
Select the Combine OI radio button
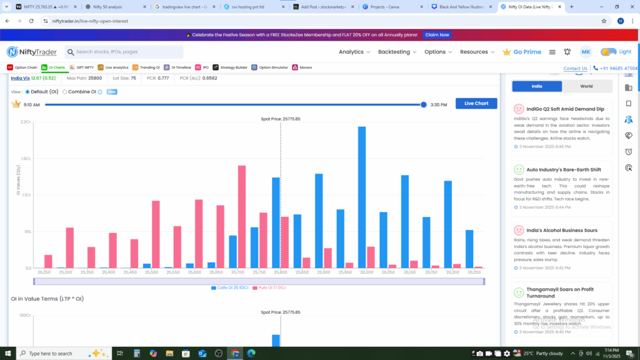65,92
